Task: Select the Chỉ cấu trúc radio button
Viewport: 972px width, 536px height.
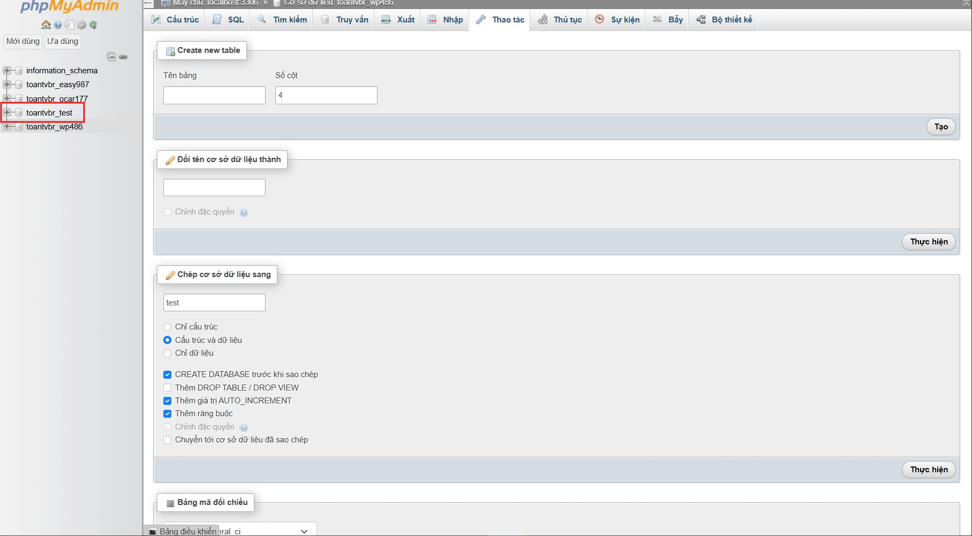Action: click(167, 327)
